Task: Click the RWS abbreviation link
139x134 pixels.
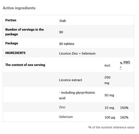Action: coord(127,62)
